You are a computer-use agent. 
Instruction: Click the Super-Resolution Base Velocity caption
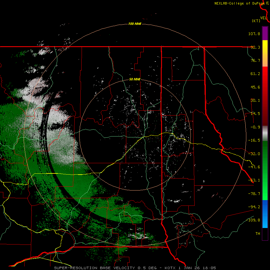135,268
